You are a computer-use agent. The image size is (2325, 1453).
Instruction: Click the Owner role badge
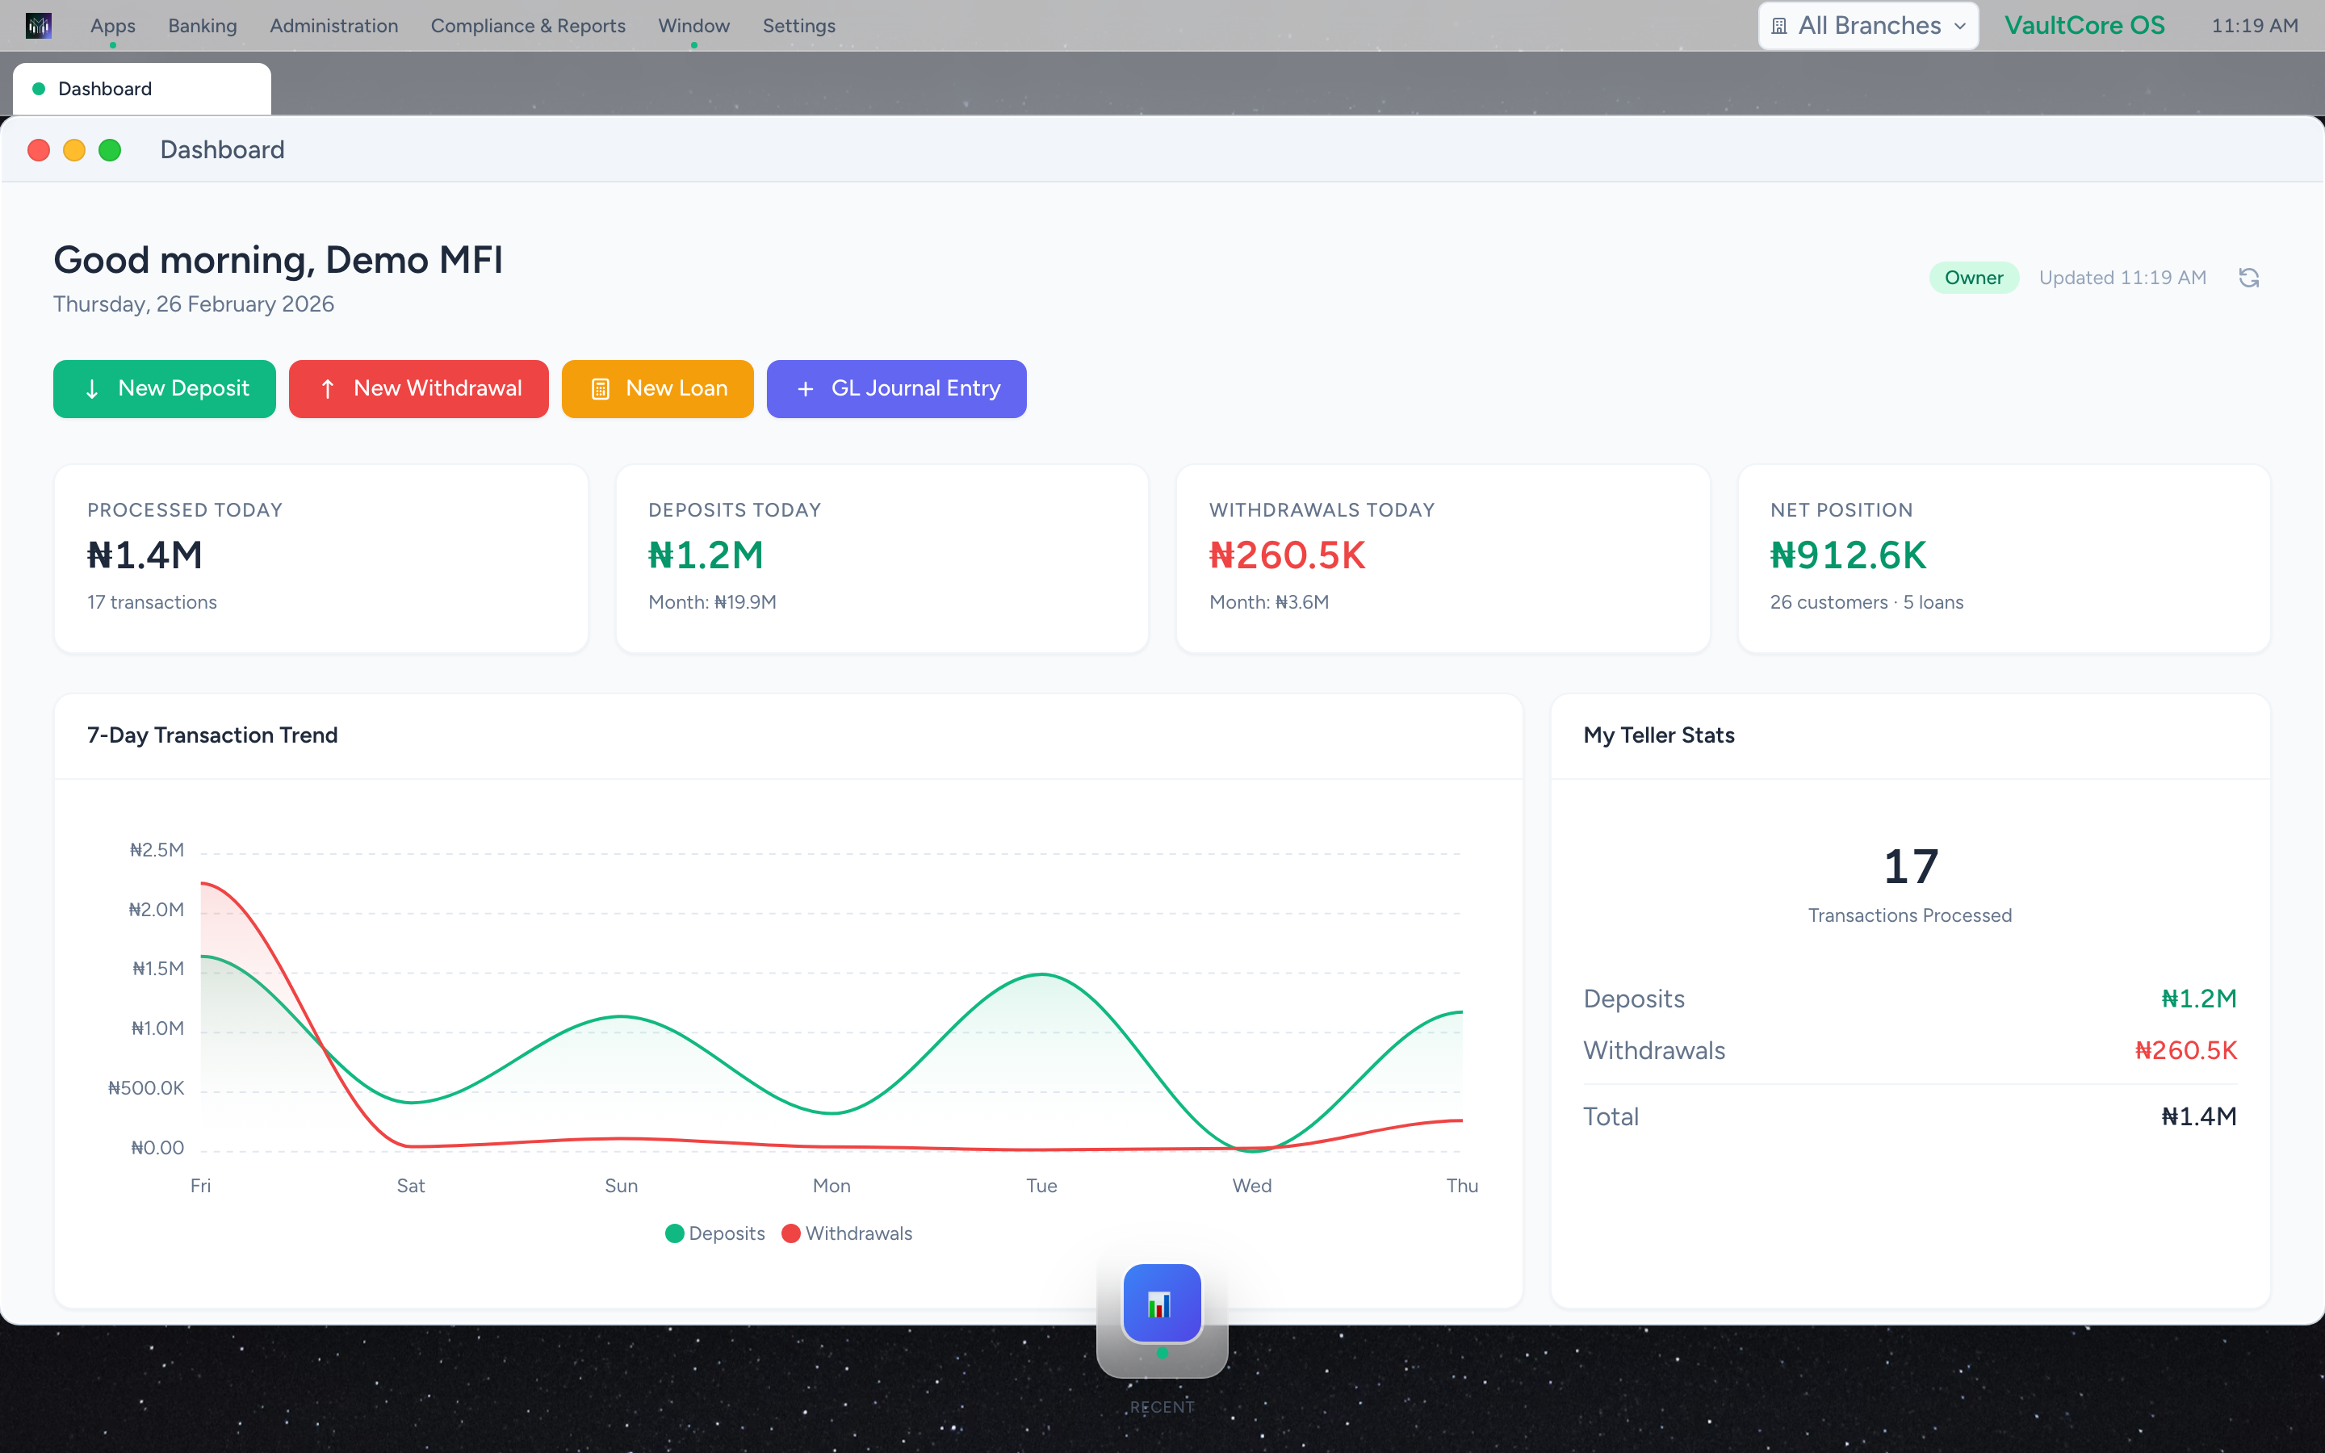pyautogui.click(x=1973, y=278)
